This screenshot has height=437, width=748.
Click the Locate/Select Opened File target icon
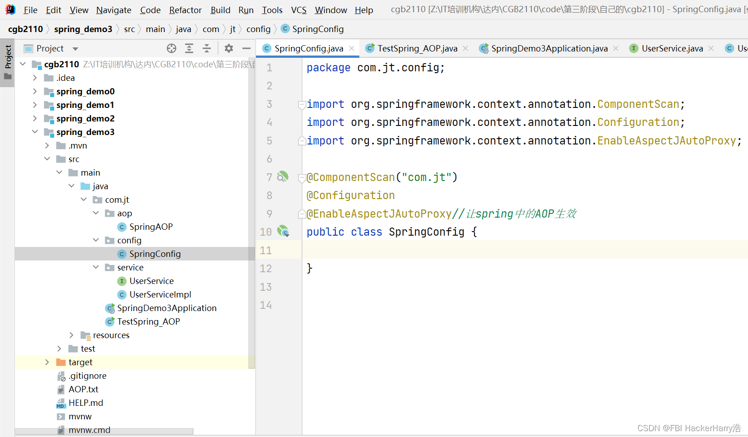172,48
